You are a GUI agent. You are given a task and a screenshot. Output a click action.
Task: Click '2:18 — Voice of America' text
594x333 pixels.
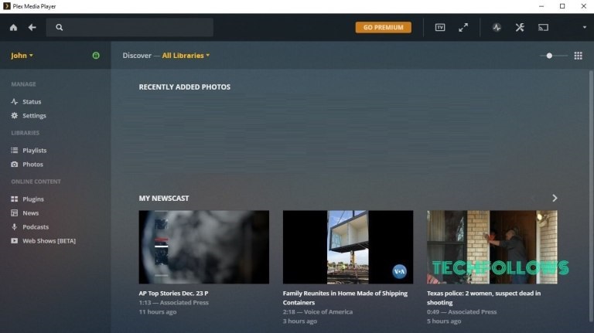[x=317, y=312]
